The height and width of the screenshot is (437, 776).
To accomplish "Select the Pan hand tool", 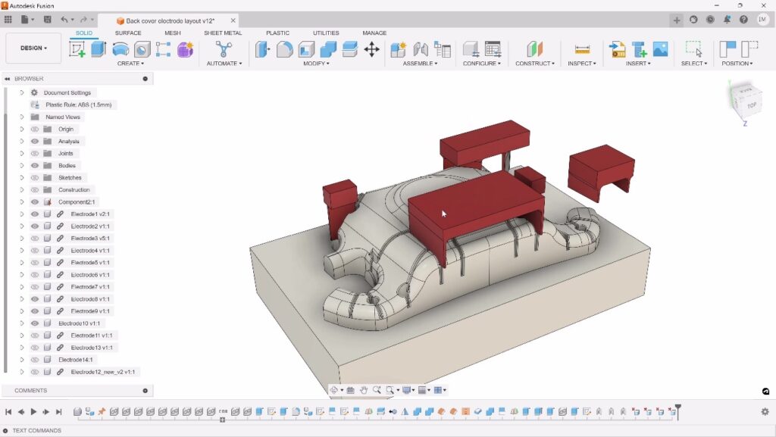I will 364,390.
